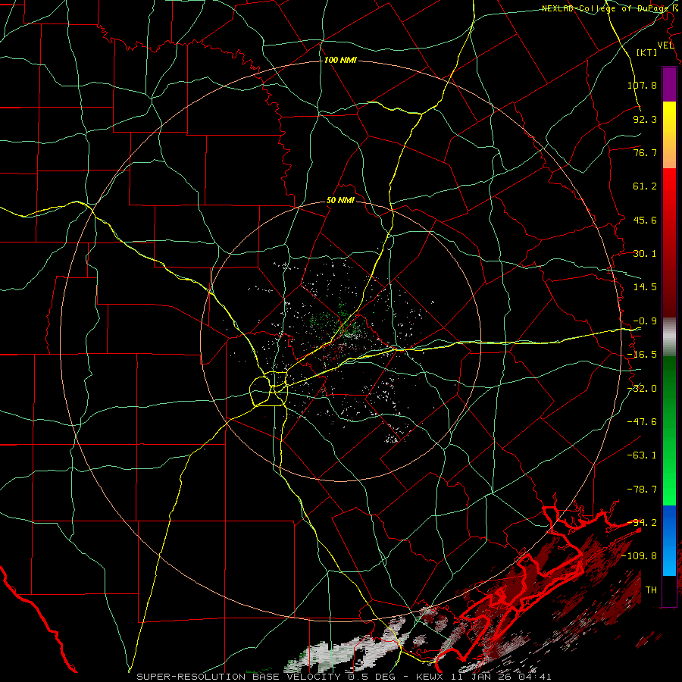Click the -109.8 legend value
This screenshot has width=682, height=682.
[639, 556]
